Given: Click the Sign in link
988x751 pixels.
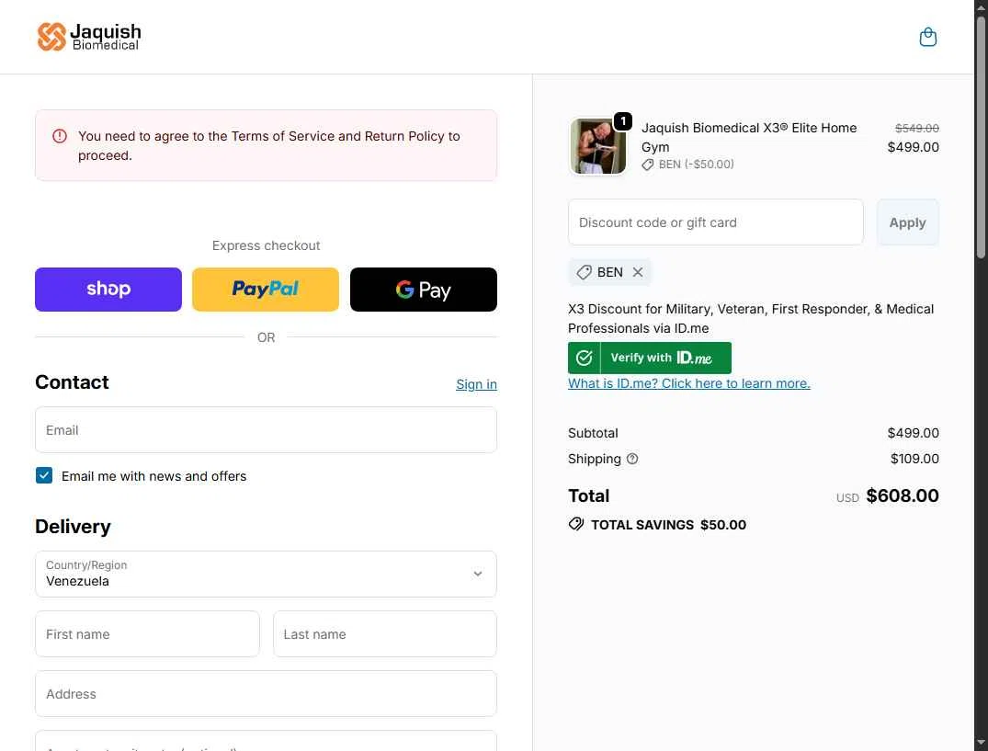Looking at the screenshot, I should click(476, 384).
